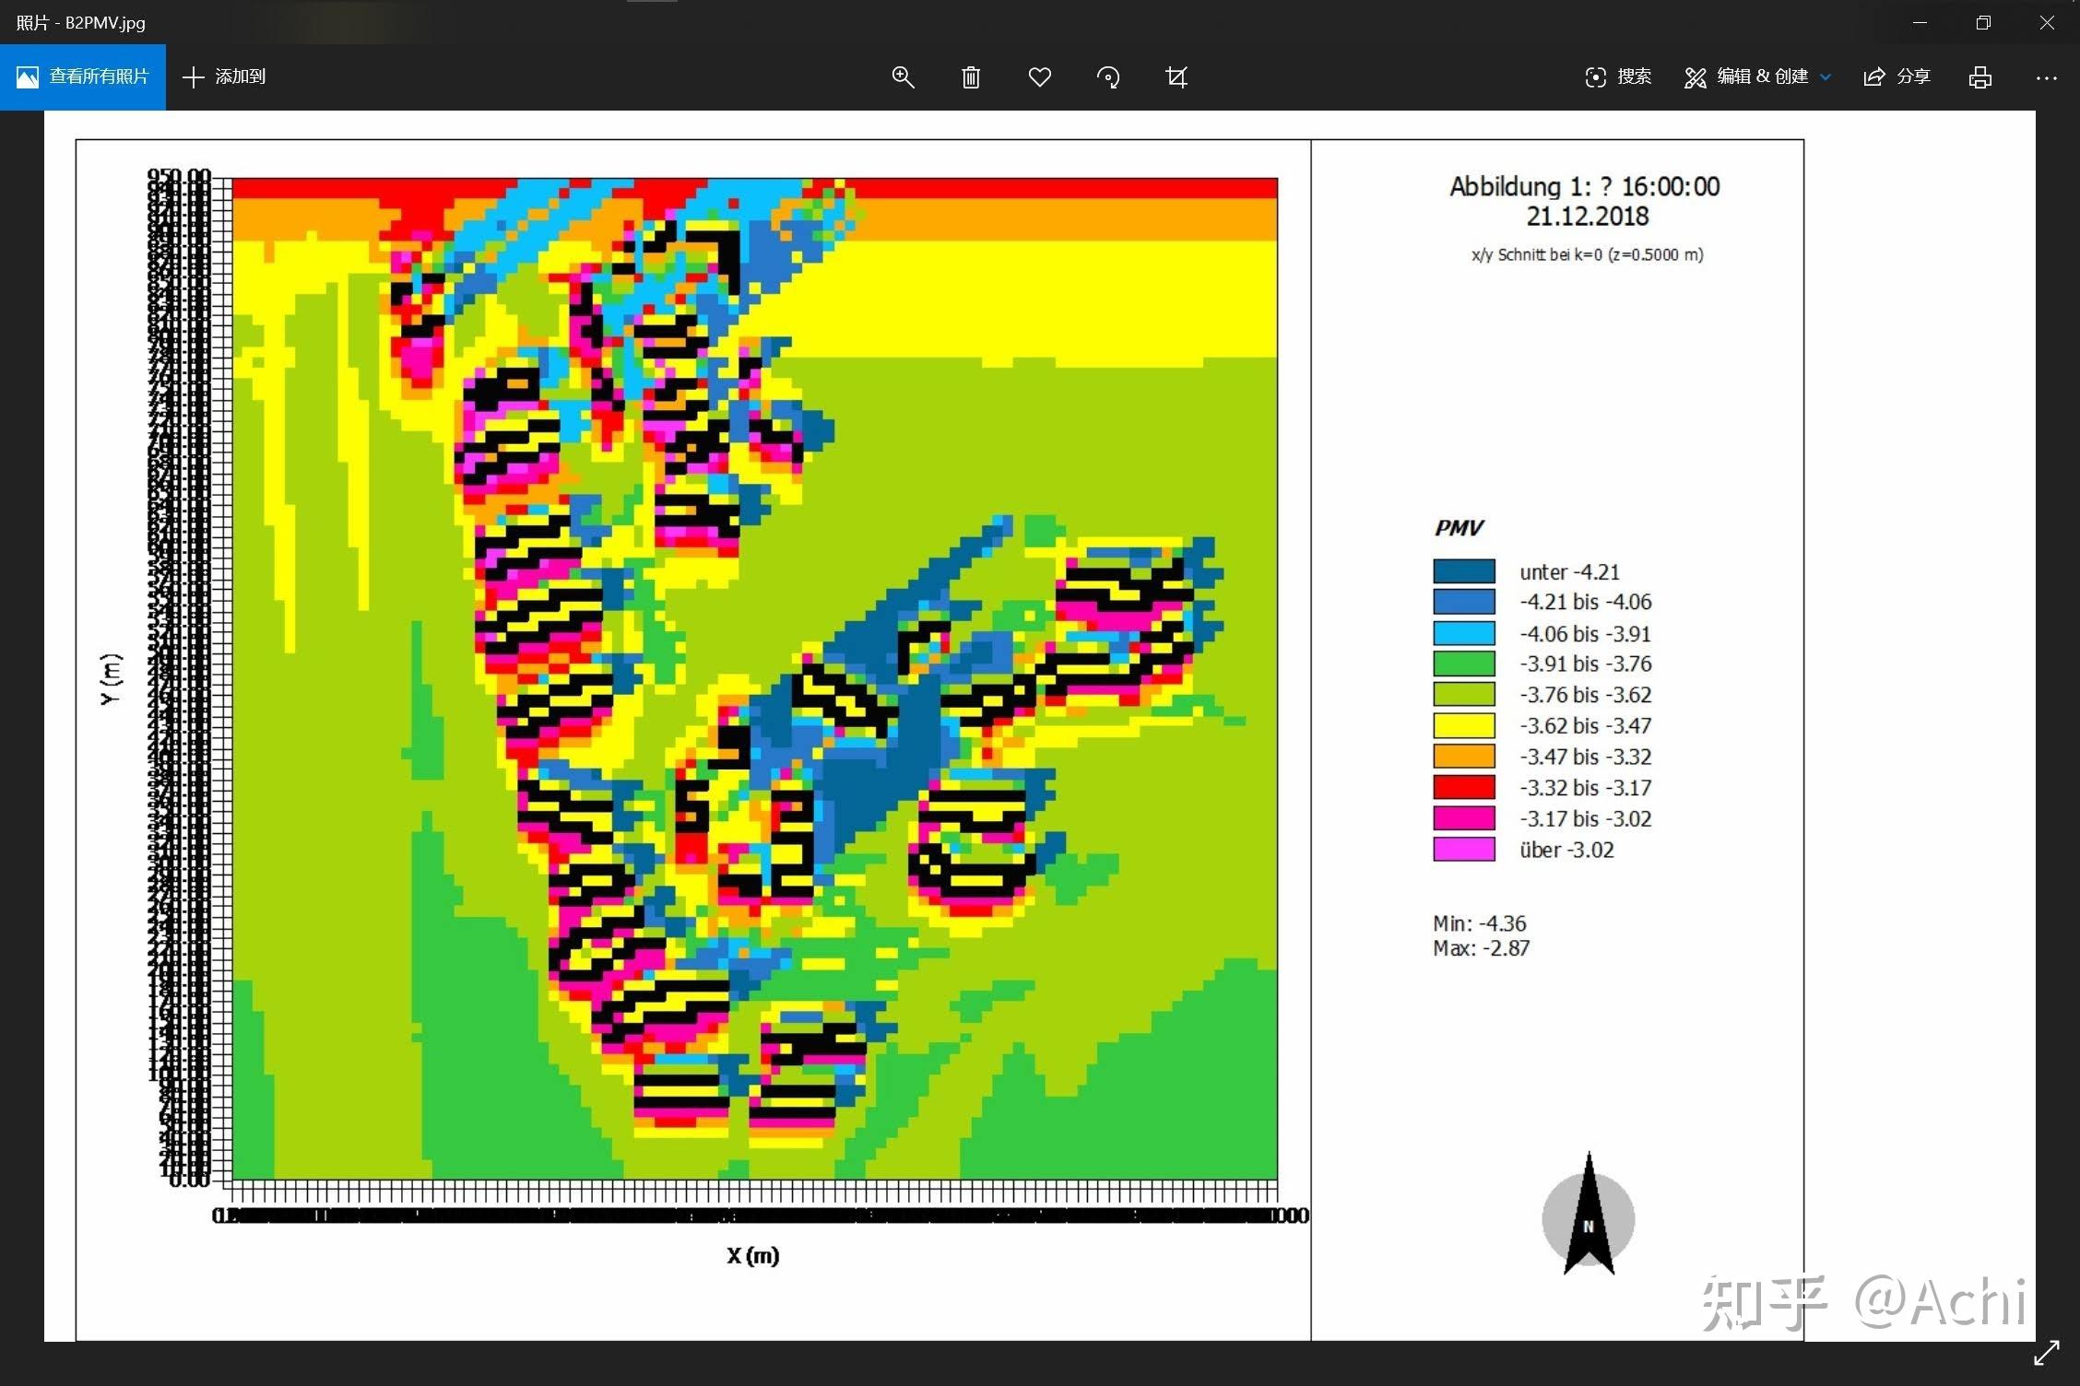This screenshot has width=2080, height=1386.
Task: Click the dark blue unter -4.21 swatch
Action: 1463,571
